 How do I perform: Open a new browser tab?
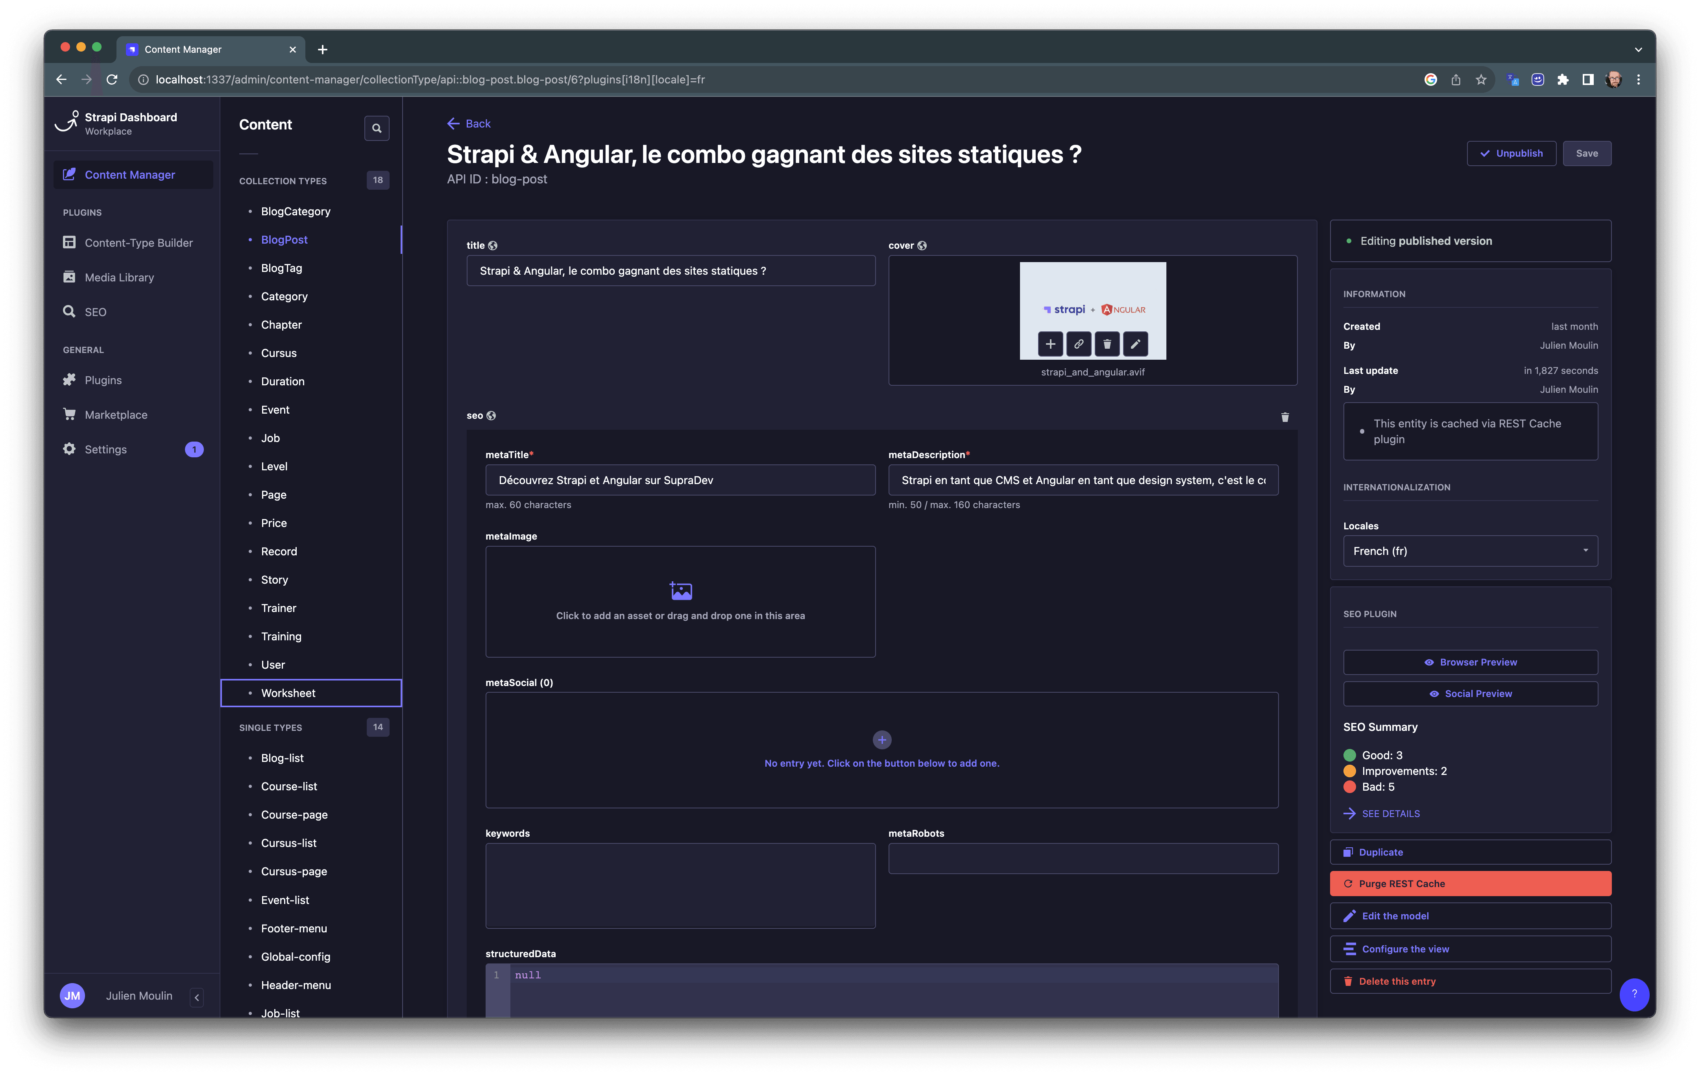[x=323, y=50]
